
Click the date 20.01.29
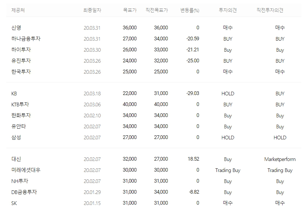click(x=92, y=192)
